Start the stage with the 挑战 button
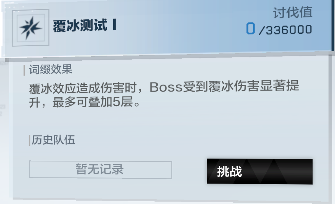 (x=260, y=171)
